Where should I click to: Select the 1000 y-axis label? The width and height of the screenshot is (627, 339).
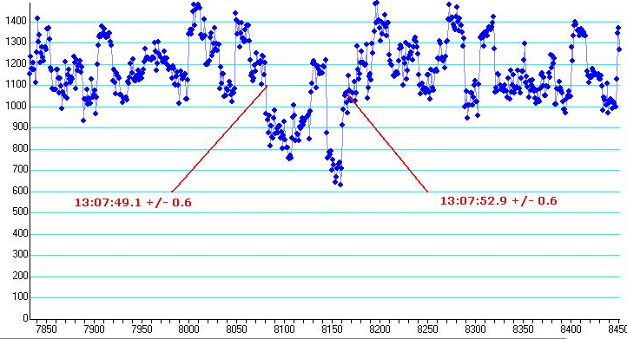pos(16,106)
